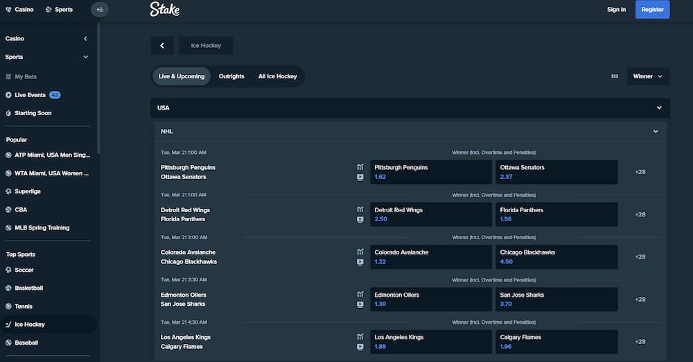Bet on Pittsburgh Penguins at 1.62
The width and height of the screenshot is (693, 362).
coord(431,172)
